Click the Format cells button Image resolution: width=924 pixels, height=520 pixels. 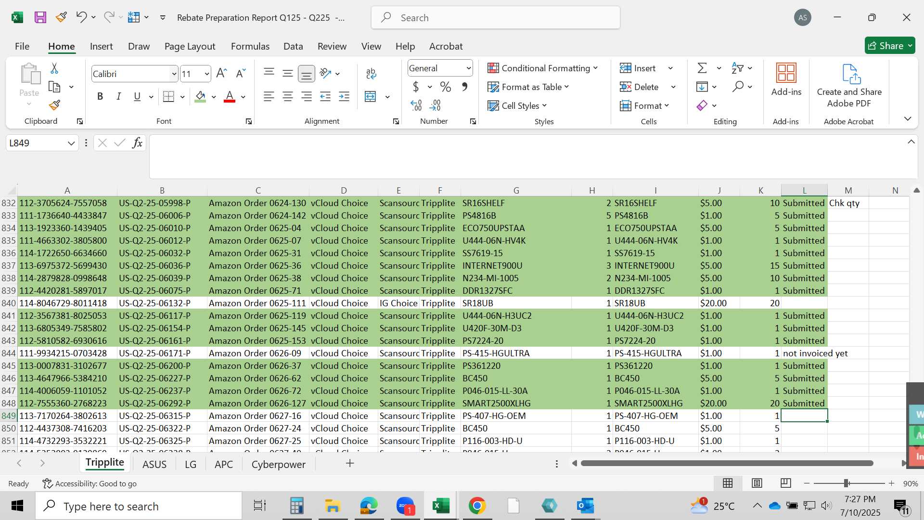point(644,105)
